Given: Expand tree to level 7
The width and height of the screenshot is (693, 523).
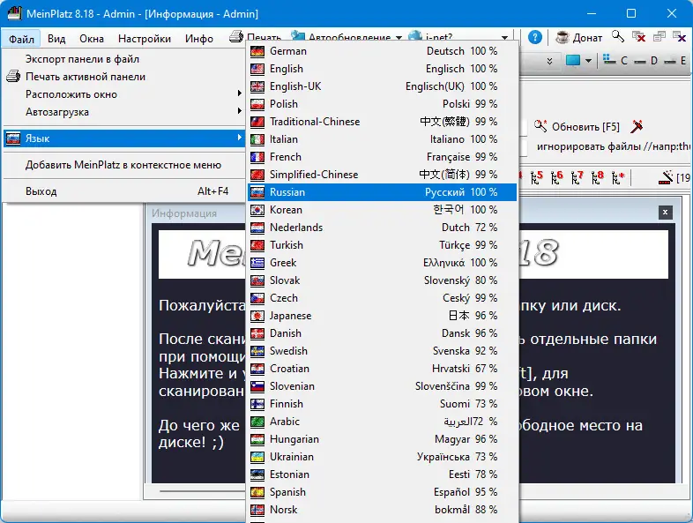Looking at the screenshot, I should [x=577, y=177].
